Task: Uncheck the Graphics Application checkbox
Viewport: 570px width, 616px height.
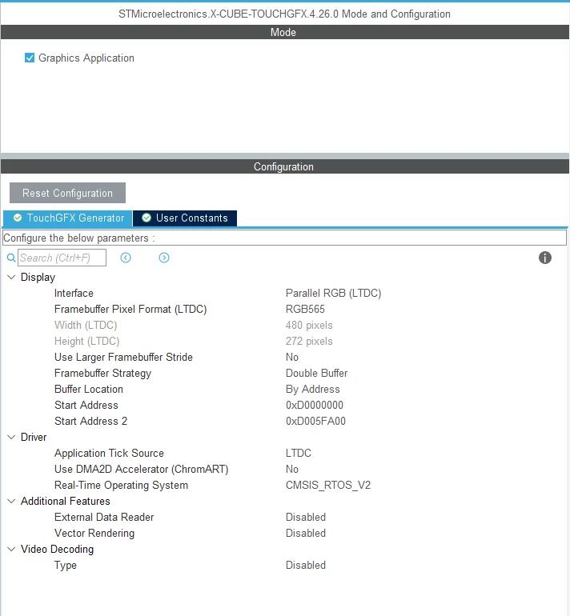Action: (x=30, y=58)
